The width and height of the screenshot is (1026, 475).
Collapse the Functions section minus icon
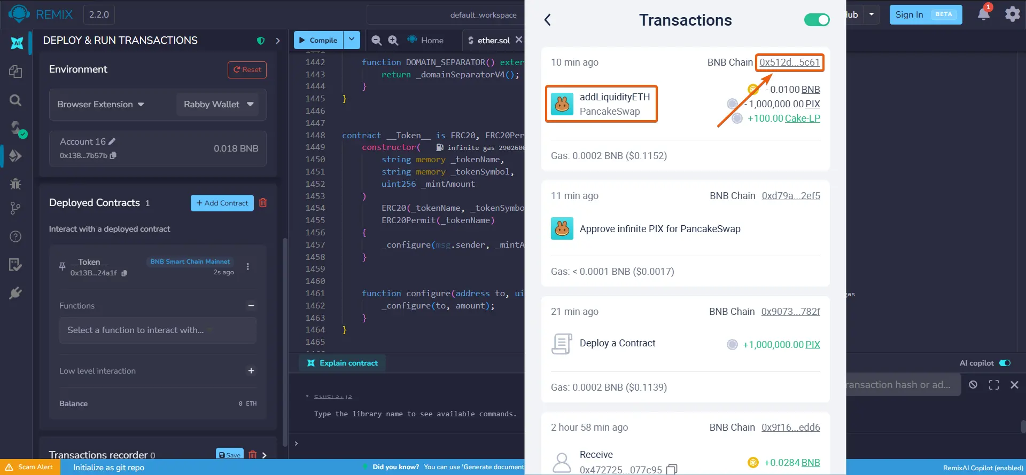click(x=251, y=306)
